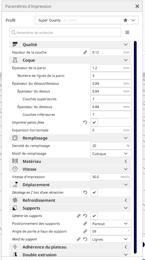Click link icon for Générer les supports

tap(79, 216)
